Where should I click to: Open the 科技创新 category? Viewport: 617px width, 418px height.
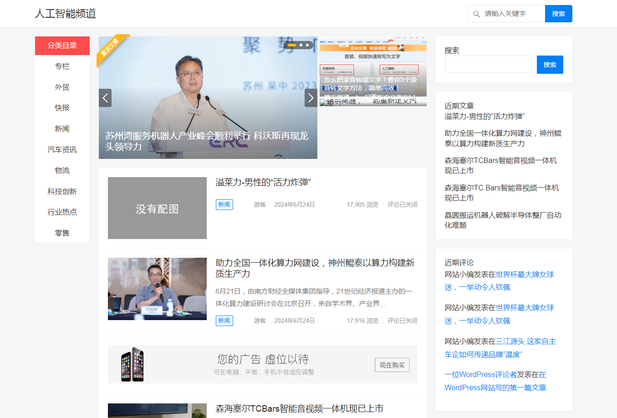pyautogui.click(x=62, y=192)
